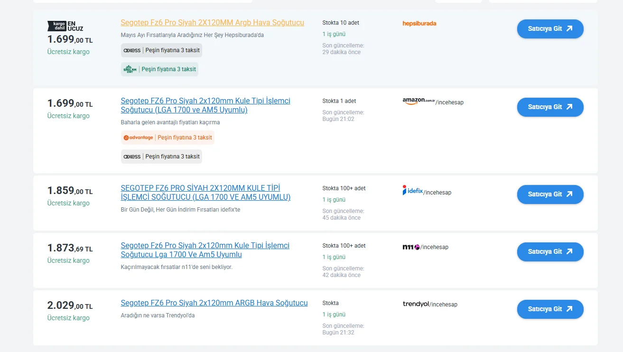Open the Trendyol listing's product title link
Screen dimensions: 623x352
tap(214, 303)
